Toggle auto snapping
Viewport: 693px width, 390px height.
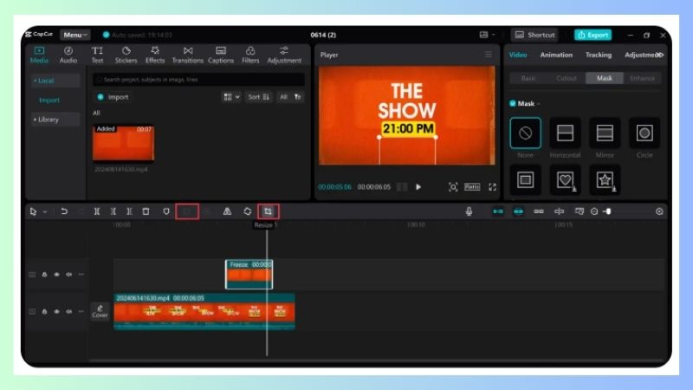tap(518, 211)
